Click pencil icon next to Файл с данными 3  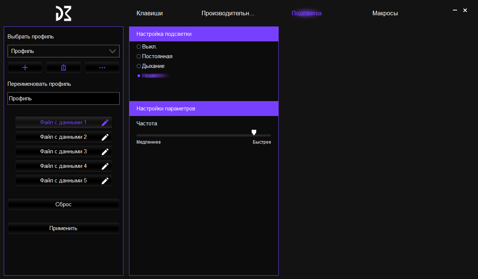point(105,152)
